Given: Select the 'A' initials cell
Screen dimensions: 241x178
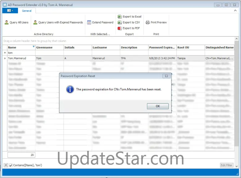Looking at the screenshot, I should (78, 59).
